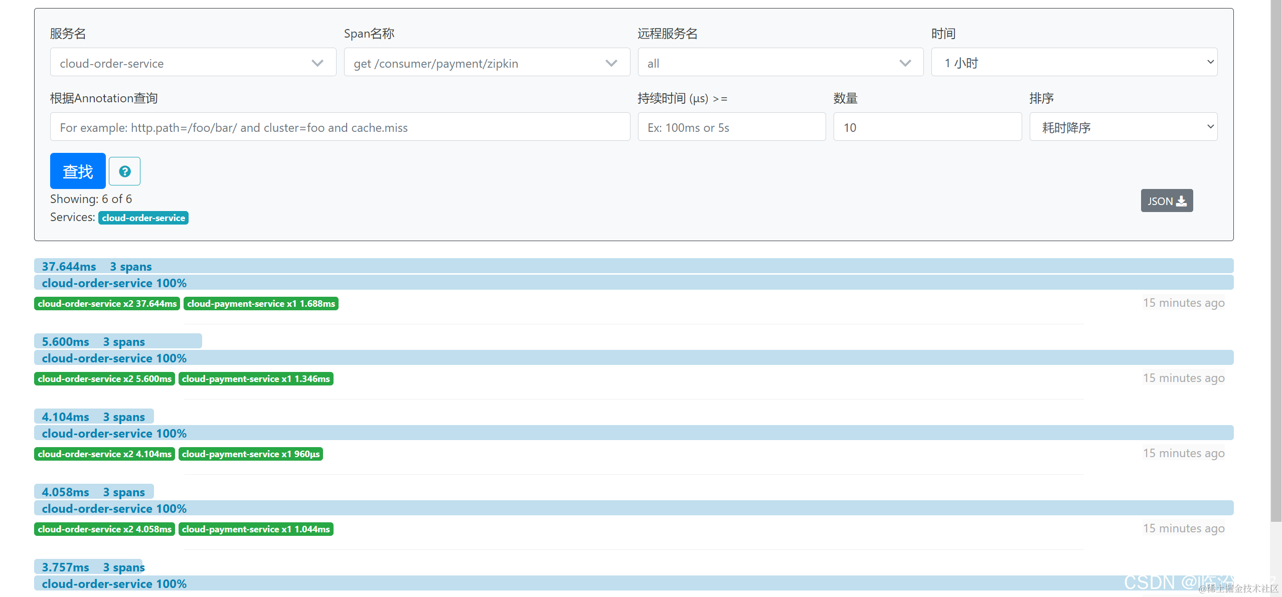1282x597 pixels.
Task: Open the 5.600ms trace entry
Action: coord(93,341)
